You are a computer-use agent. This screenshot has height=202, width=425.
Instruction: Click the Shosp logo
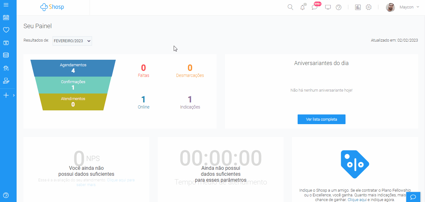[52, 7]
